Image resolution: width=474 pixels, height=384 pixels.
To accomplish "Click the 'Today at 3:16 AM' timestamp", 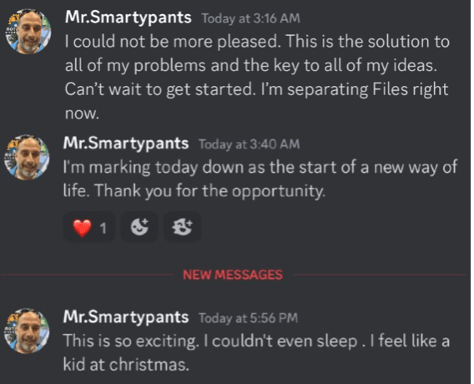I will pos(251,18).
